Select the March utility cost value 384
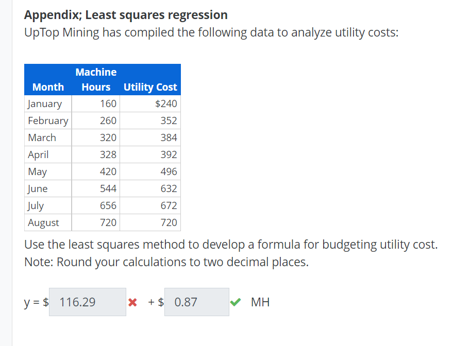This screenshot has height=346, width=453. 170,137
